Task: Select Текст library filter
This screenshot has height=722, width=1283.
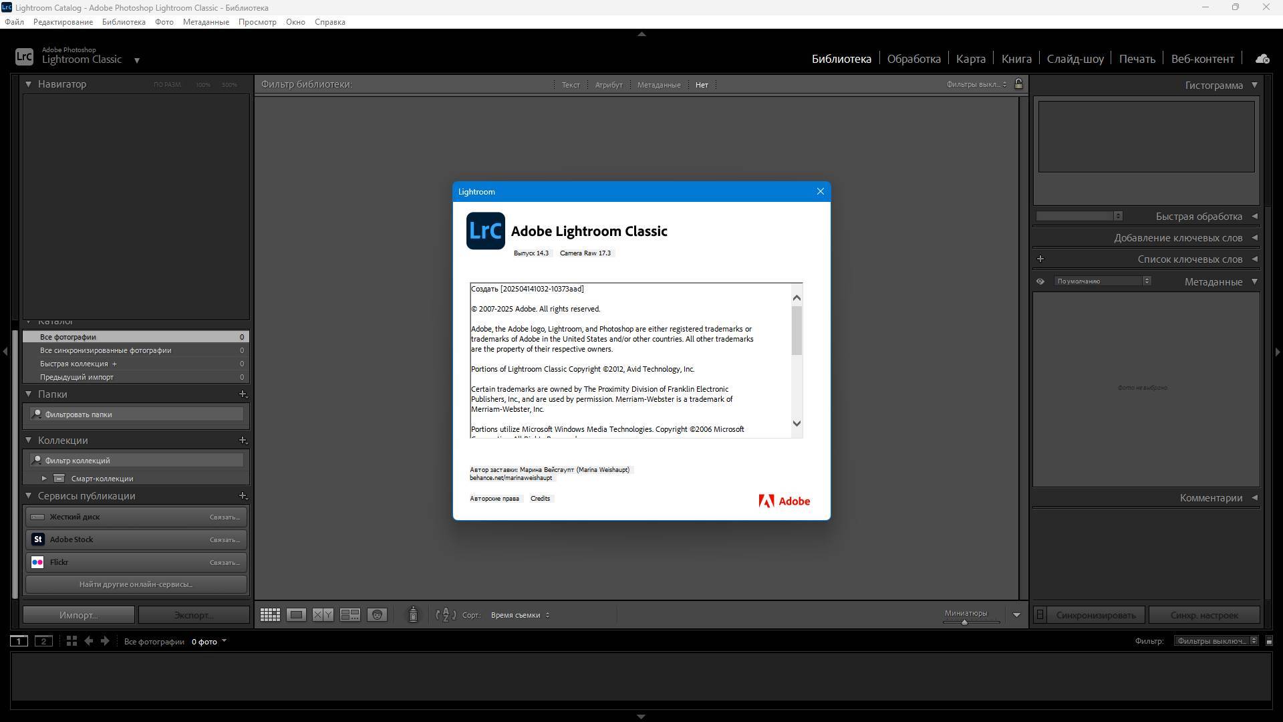Action: coord(571,85)
